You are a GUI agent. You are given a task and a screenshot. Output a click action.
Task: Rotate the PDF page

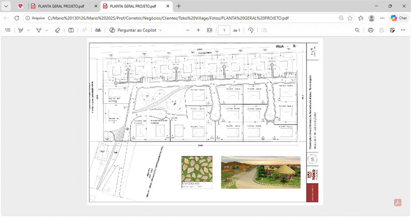(251, 30)
